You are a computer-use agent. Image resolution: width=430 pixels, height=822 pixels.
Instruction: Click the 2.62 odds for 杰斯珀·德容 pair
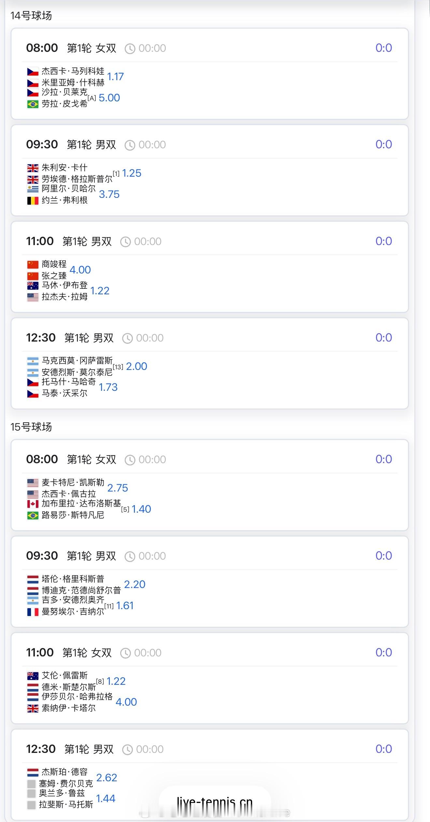107,778
